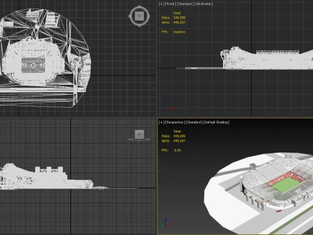
Task: Open the Wireframe shading label menu
Action: (x=203, y=4)
